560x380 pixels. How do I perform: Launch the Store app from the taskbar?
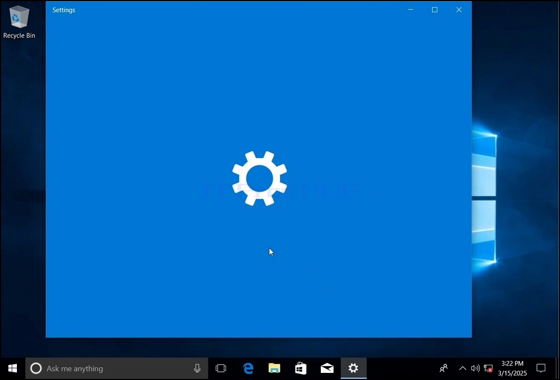(x=301, y=368)
